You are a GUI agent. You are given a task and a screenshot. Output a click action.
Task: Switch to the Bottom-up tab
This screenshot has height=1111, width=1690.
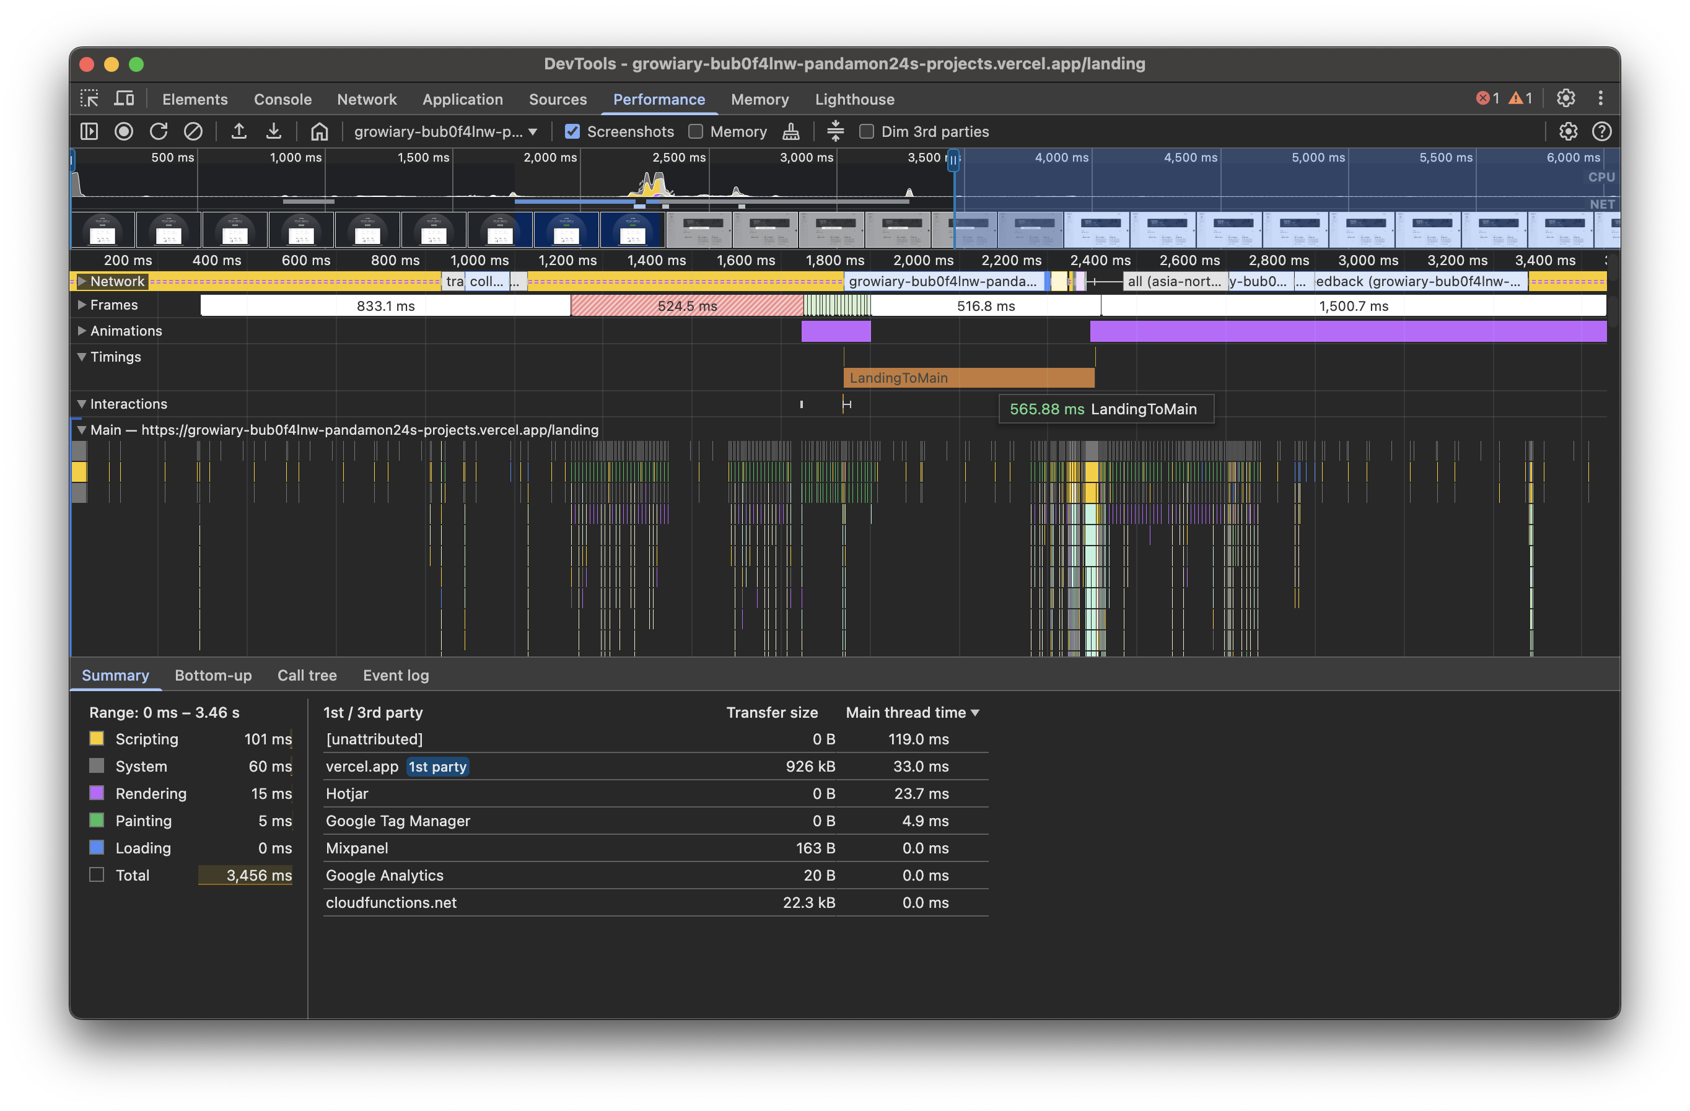(x=213, y=675)
